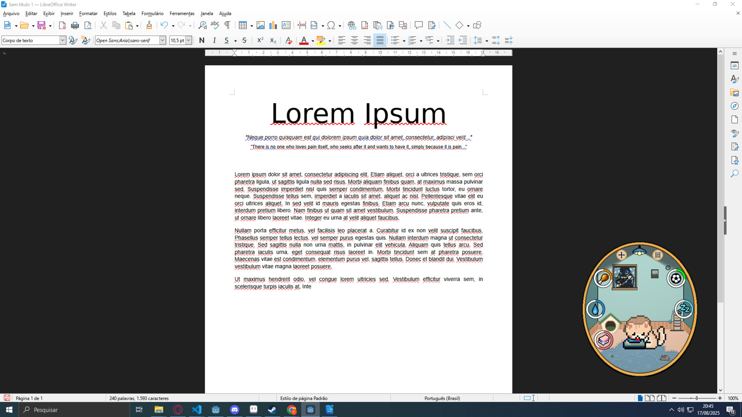Expand the paragraph style combo box
The image size is (742, 417).
[x=62, y=40]
